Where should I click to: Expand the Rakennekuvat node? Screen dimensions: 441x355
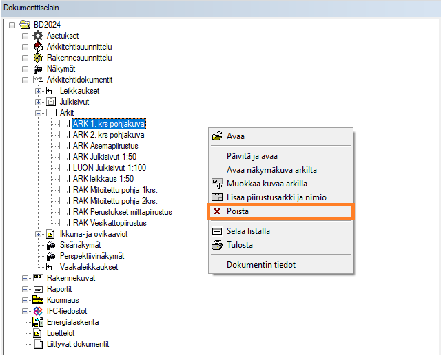point(25,279)
